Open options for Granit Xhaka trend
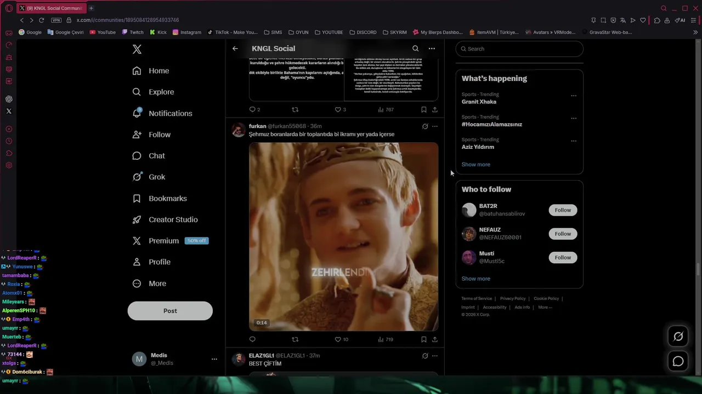This screenshot has height=394, width=702. pyautogui.click(x=574, y=96)
